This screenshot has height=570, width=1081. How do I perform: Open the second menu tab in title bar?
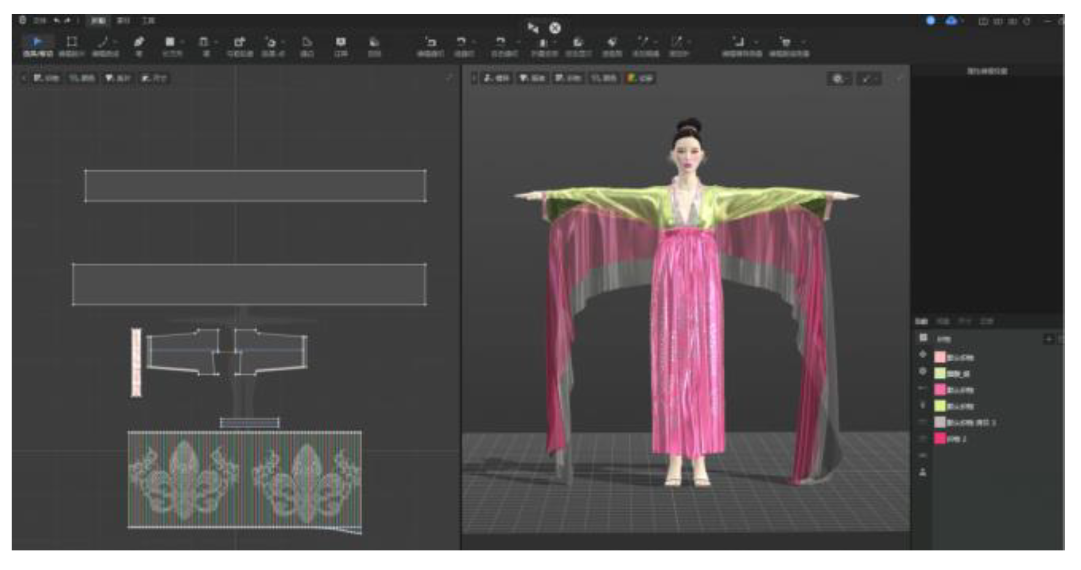(123, 21)
